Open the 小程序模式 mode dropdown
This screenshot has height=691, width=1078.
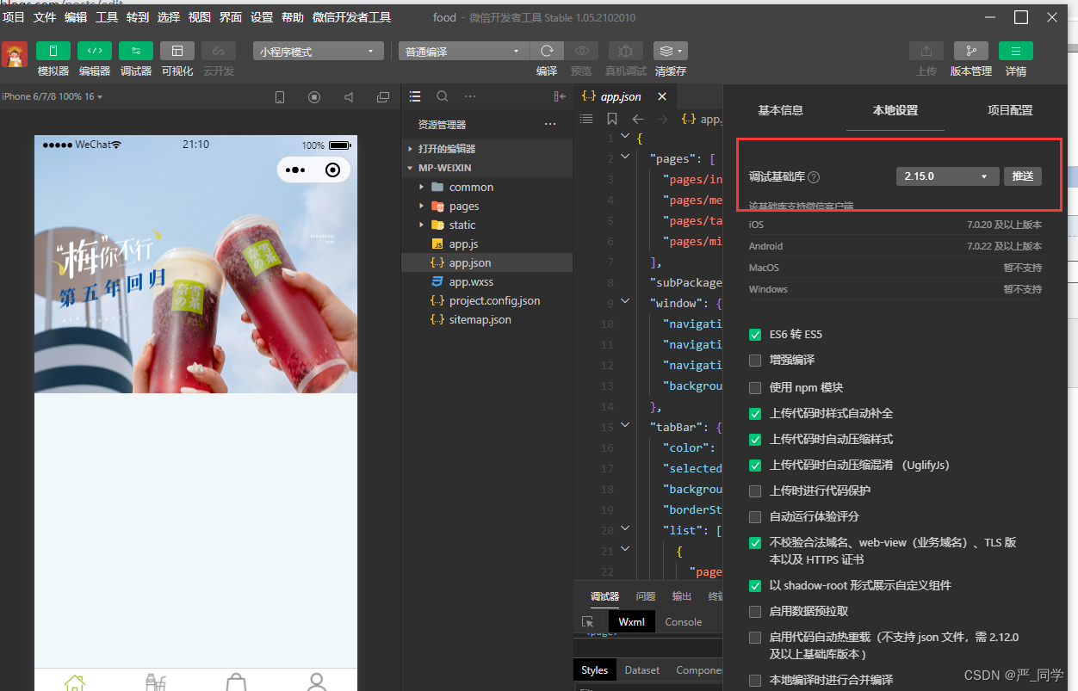pos(318,51)
